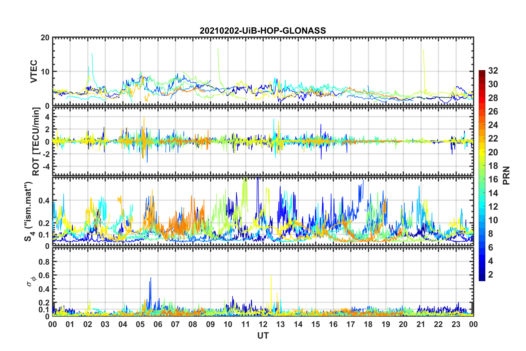
Task: Click the ROT [TECU/min] axis label
Action: click(36, 142)
